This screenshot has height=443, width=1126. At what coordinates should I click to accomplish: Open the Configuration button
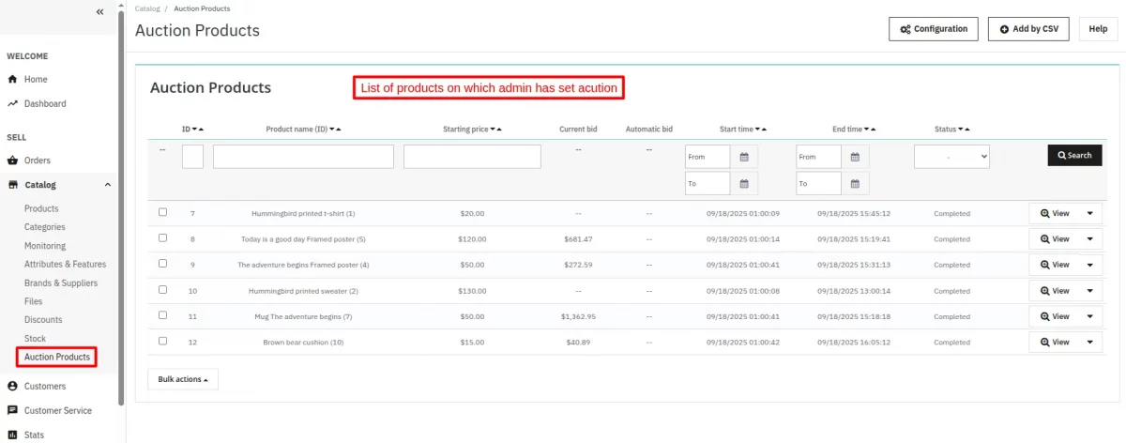934,29
